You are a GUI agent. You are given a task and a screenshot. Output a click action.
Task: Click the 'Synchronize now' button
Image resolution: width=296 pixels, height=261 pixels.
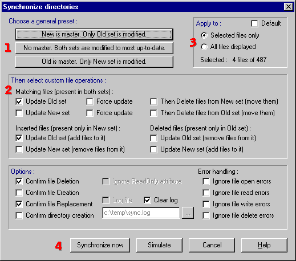100,245
